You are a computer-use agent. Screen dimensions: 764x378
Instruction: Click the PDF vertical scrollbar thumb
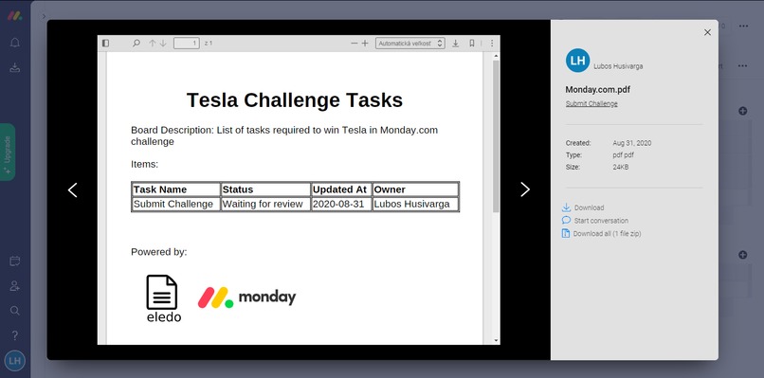(x=496, y=136)
